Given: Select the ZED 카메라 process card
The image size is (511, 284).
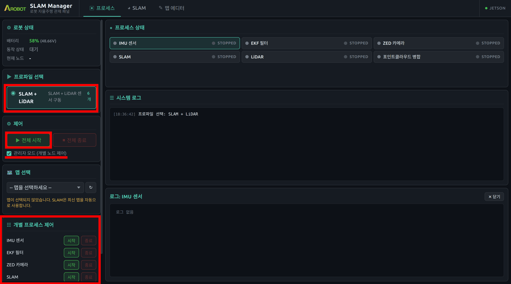Looking at the screenshot, I should [x=439, y=43].
